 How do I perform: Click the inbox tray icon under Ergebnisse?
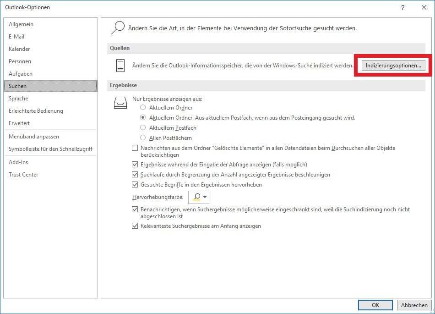click(x=120, y=102)
